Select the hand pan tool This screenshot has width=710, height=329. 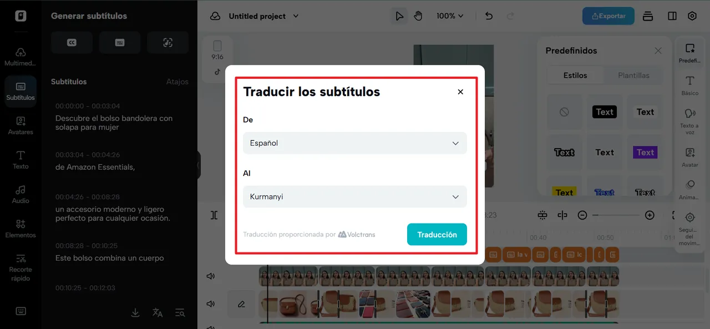[418, 16]
